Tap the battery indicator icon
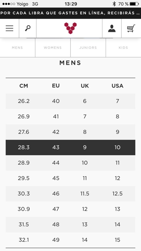Viewport: 141px width, 251px height. (x=134, y=4)
